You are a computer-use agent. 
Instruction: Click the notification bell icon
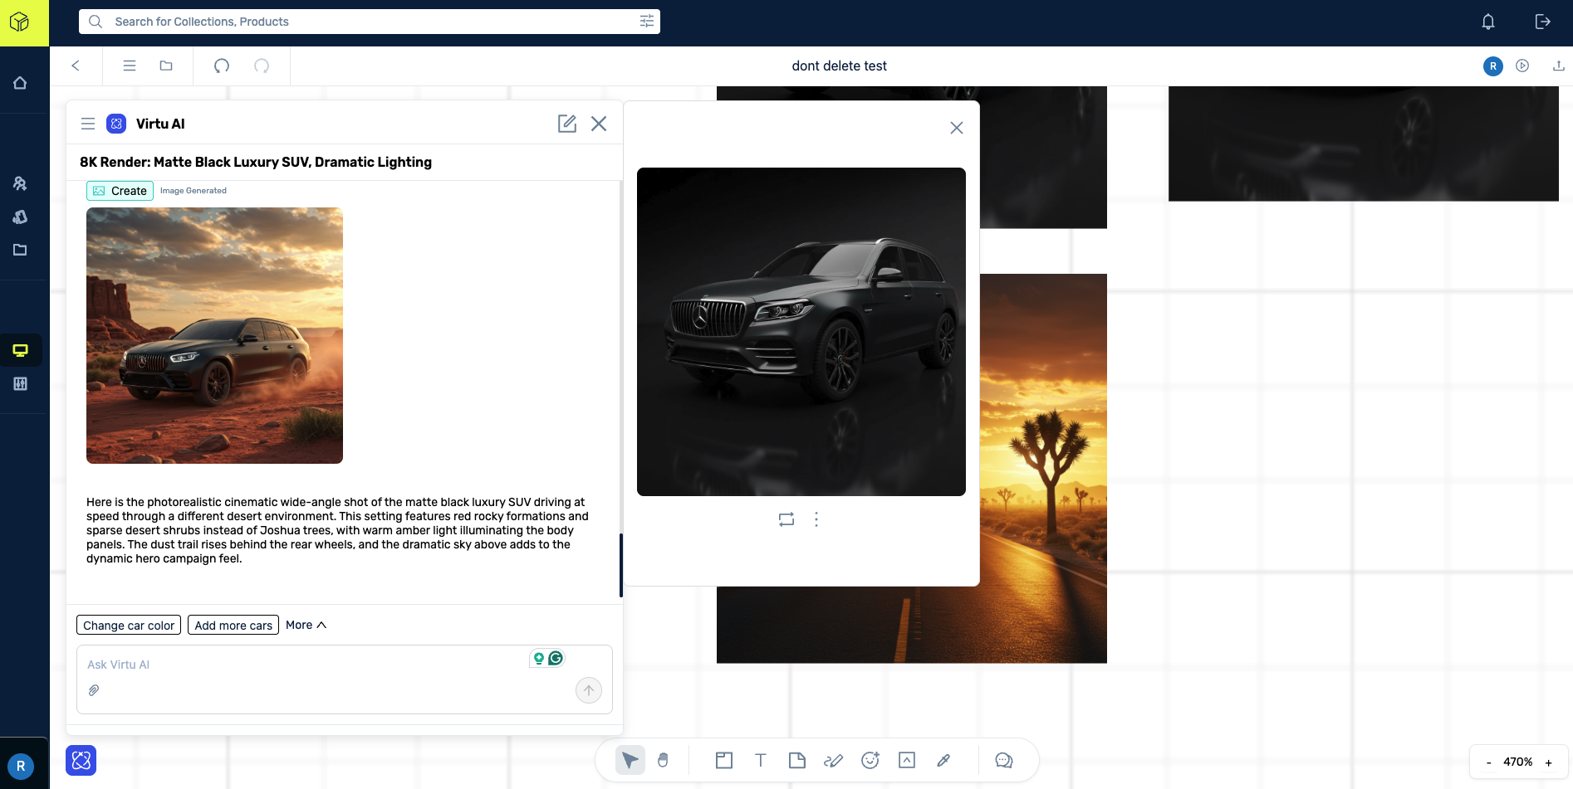point(1487,22)
